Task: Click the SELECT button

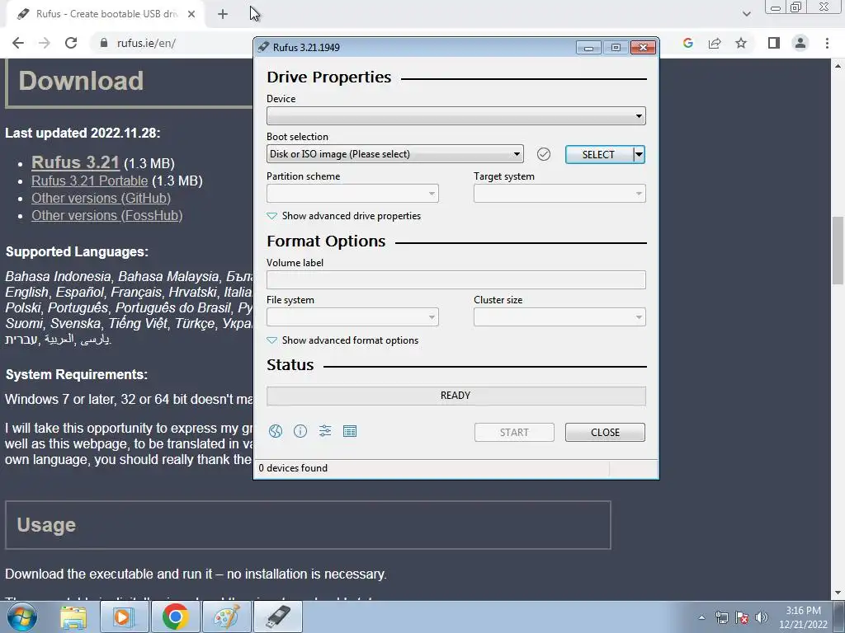Action: (599, 154)
